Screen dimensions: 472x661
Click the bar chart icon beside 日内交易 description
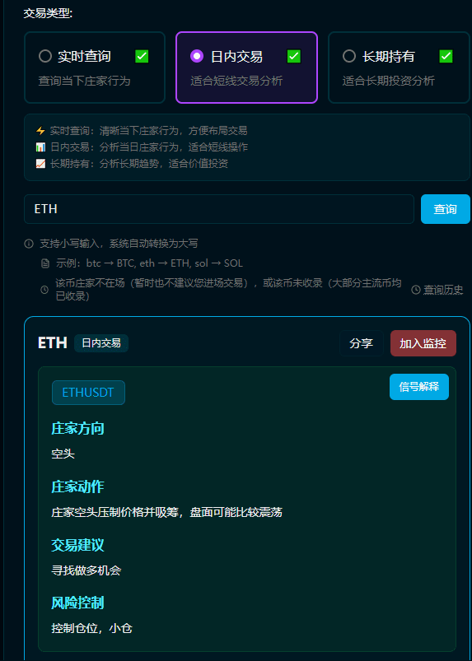click(x=40, y=147)
